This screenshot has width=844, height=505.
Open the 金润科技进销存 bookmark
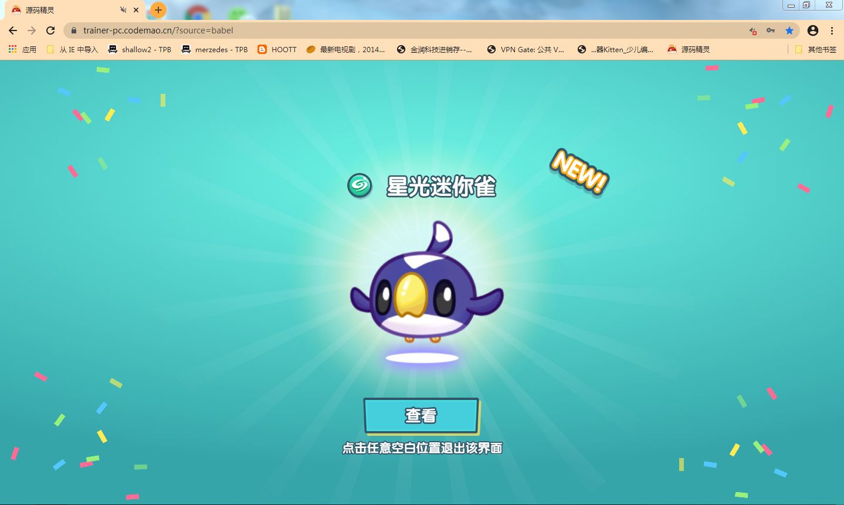[x=435, y=50]
